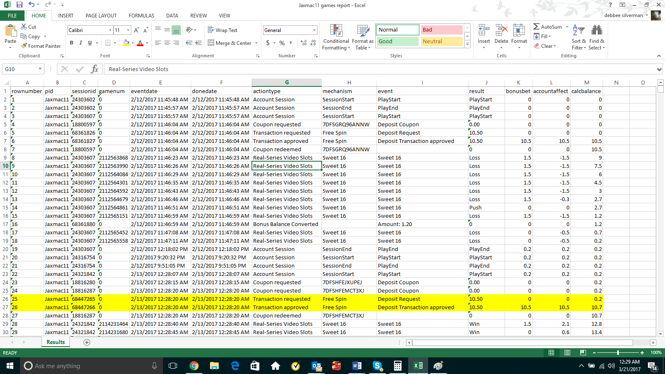665x374 pixels.
Task: Add a new sheet with plus icon
Action: point(87,342)
